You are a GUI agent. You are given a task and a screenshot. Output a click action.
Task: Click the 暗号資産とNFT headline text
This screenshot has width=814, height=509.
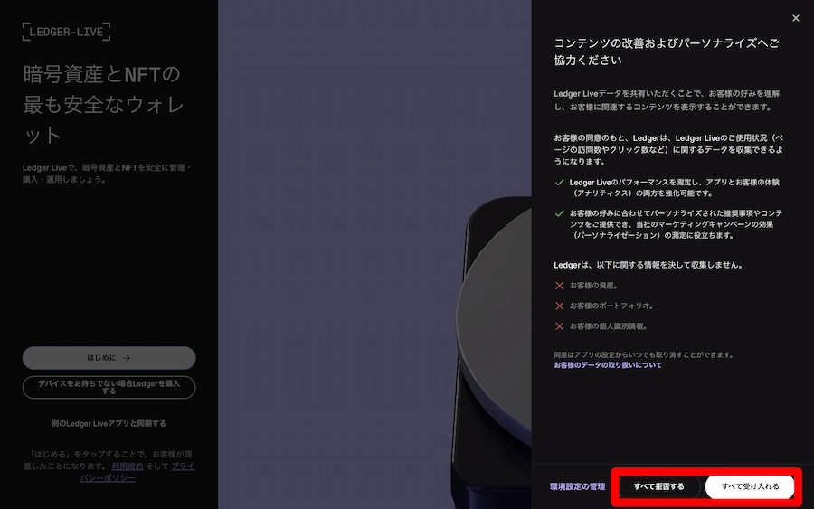coord(102,104)
